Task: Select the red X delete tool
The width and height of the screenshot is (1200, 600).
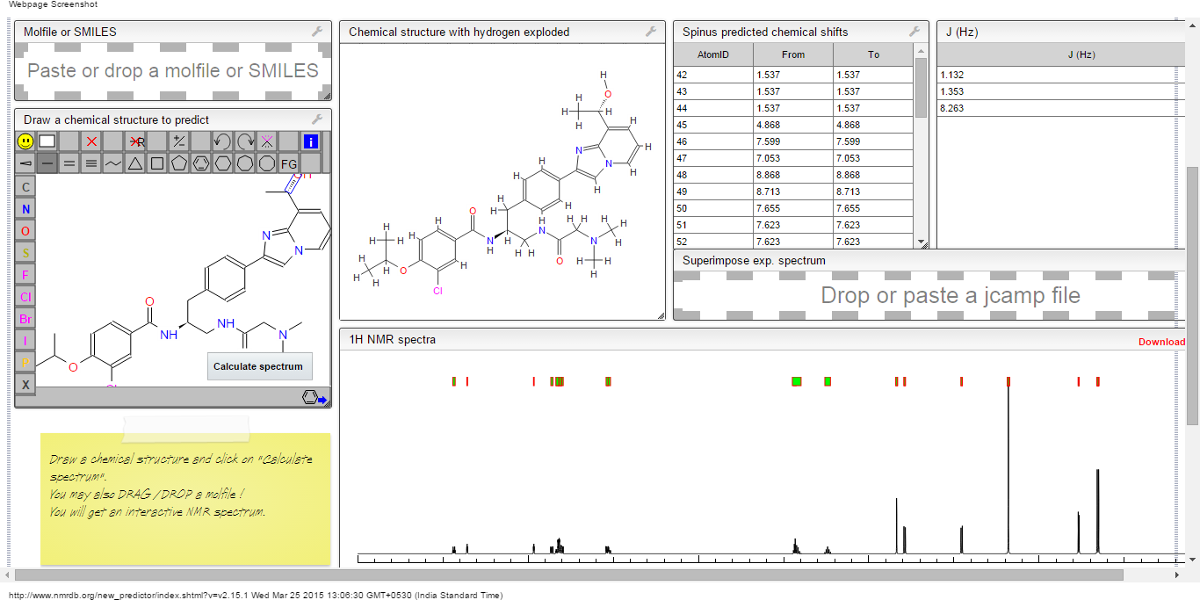Action: pyautogui.click(x=91, y=141)
